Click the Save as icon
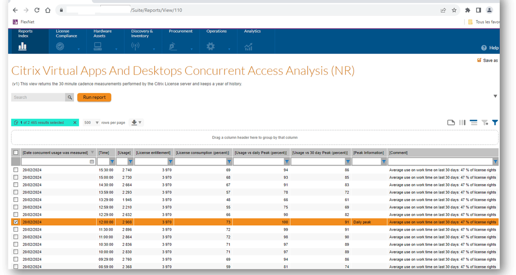The height and width of the screenshot is (275, 516). 479,60
